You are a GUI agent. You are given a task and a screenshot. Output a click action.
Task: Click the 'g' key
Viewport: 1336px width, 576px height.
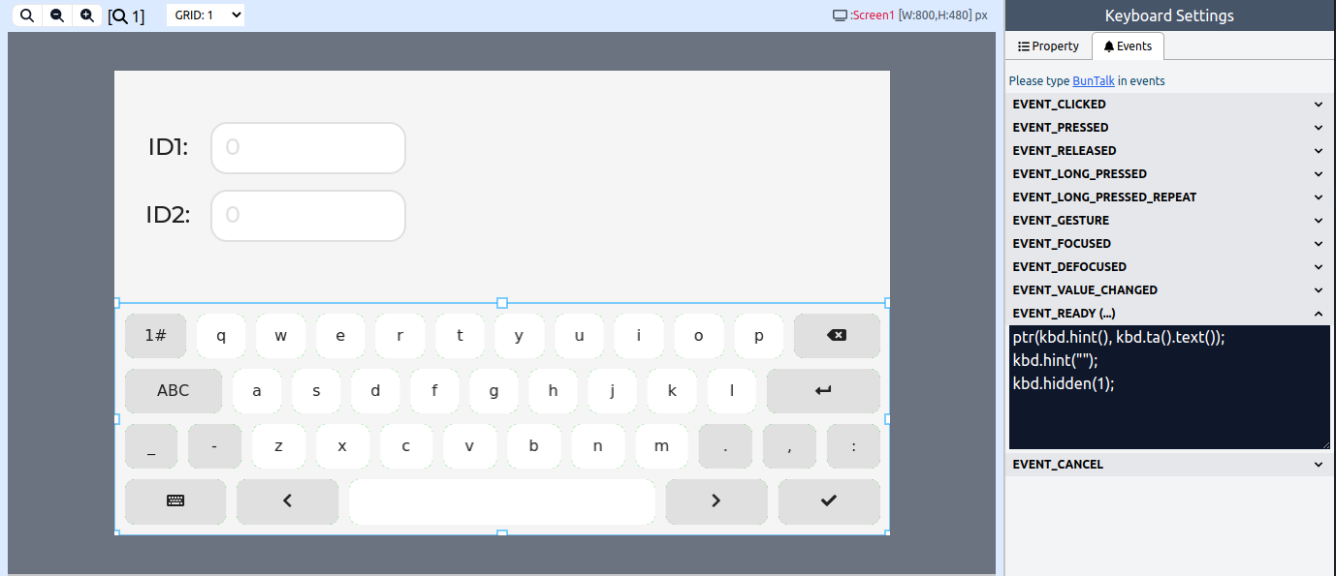pyautogui.click(x=494, y=391)
